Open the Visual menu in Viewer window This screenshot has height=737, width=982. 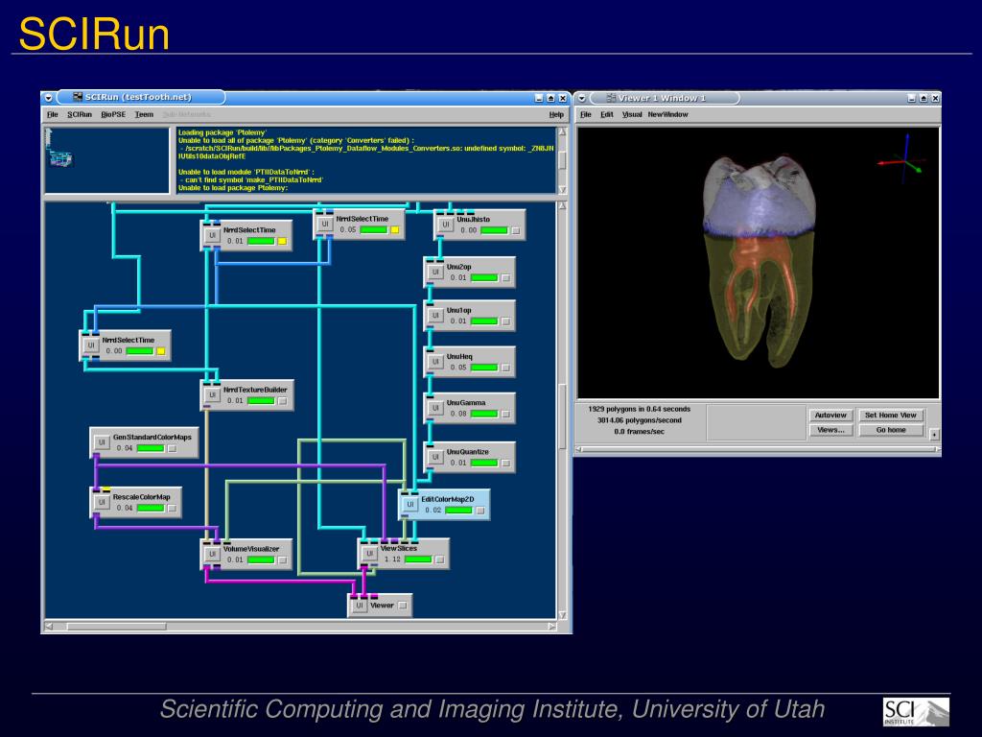pyautogui.click(x=632, y=115)
